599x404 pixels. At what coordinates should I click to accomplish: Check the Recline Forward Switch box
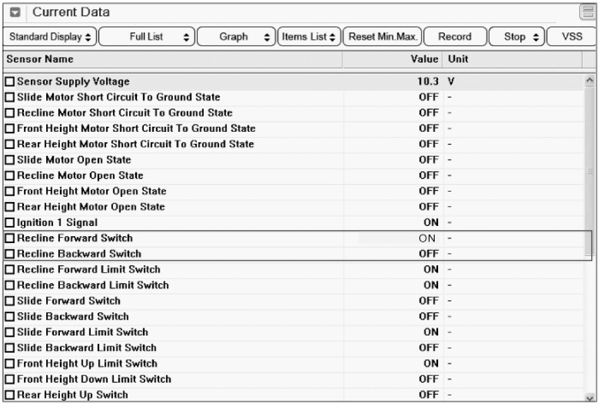click(x=10, y=239)
